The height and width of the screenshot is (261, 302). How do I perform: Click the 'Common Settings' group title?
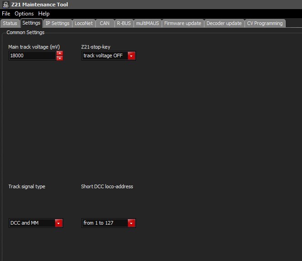coord(25,32)
